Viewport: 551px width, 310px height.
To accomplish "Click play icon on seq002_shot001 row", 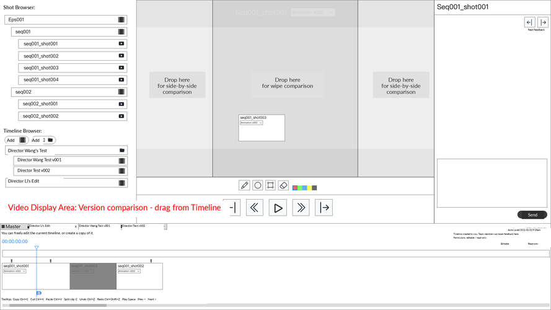I will click(121, 104).
